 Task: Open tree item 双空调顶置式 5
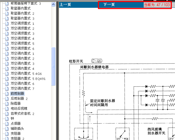click(x=22, y=43)
